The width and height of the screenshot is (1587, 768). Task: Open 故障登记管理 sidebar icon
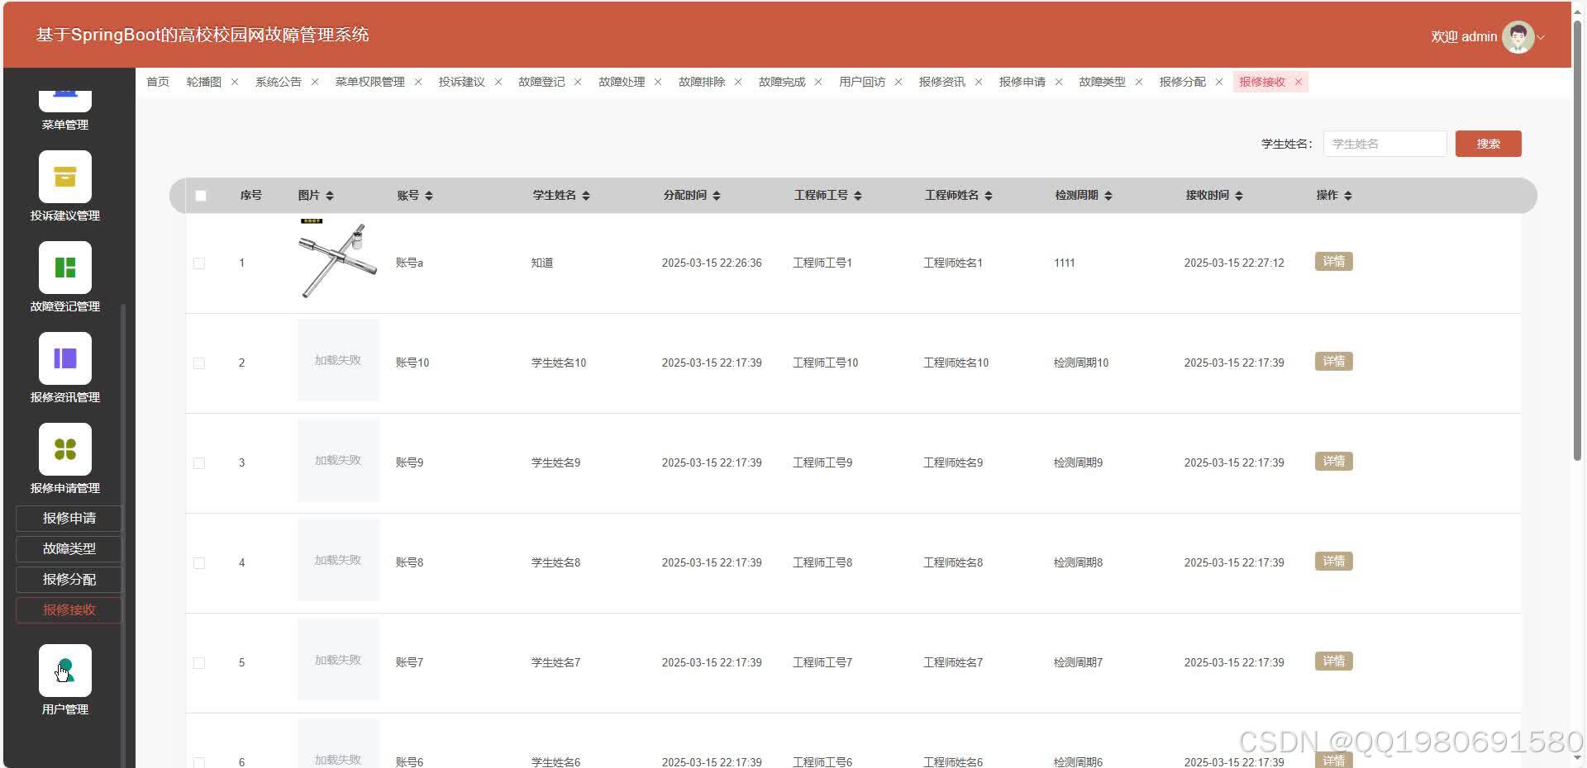pyautogui.click(x=65, y=268)
